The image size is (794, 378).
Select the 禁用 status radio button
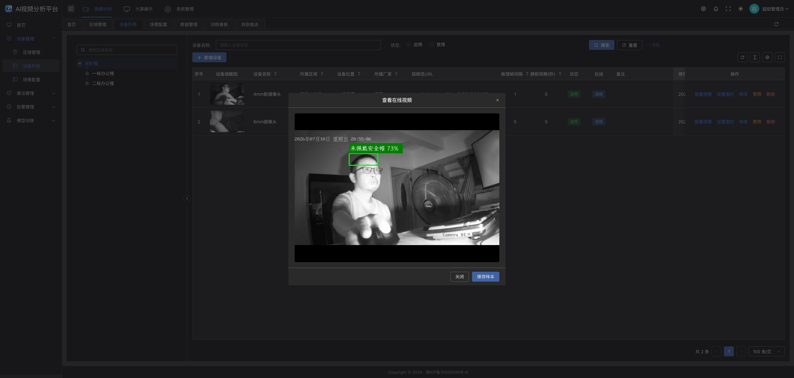tap(432, 45)
